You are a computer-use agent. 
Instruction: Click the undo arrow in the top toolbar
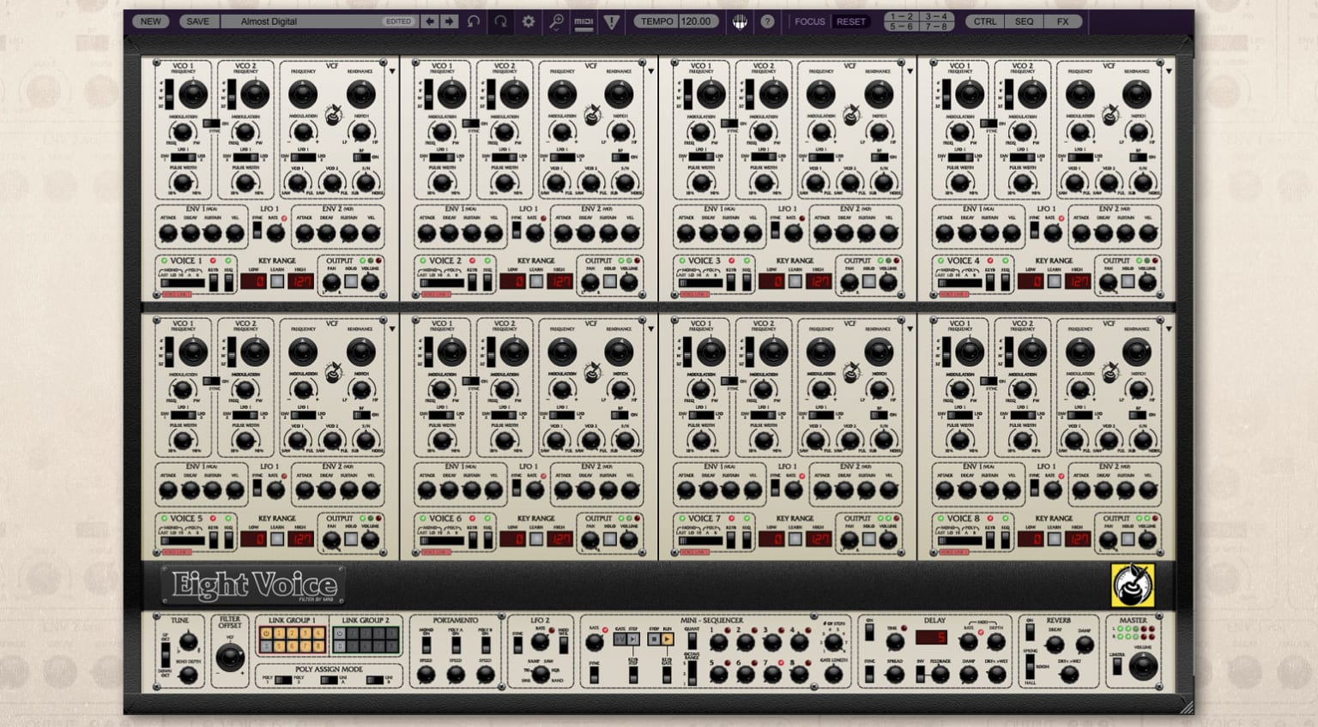[x=474, y=21]
